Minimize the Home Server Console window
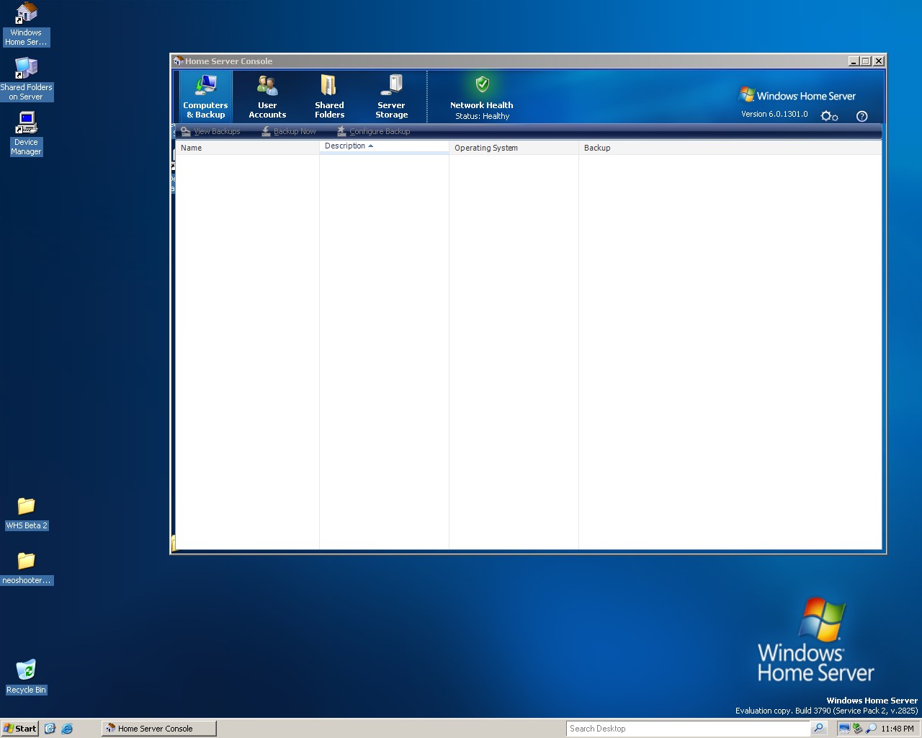Screen dimensions: 922x738 click(854, 61)
